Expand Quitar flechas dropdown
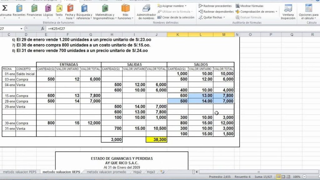This screenshot has width=320, height=180. coord(224,17)
